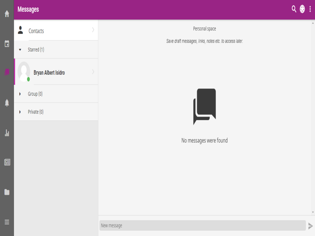
Task: Open the Calendar icon in sidebar
Action: [x=7, y=43]
